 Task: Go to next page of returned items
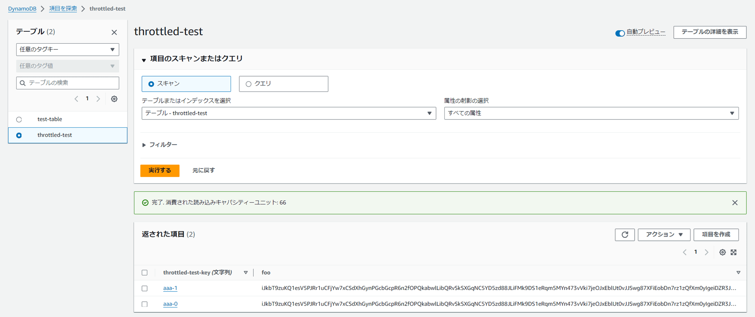(x=706, y=252)
